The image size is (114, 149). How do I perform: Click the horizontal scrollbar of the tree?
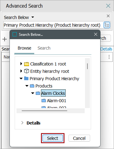[44, 111]
